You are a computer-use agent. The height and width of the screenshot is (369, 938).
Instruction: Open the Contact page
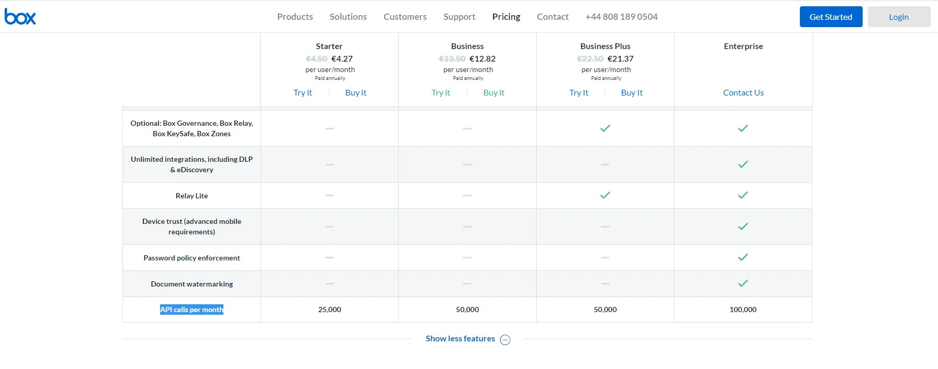click(552, 17)
